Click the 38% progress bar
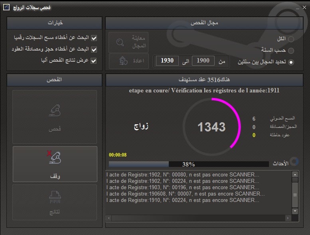Screen dimensions: 310x235 (x=188, y=164)
